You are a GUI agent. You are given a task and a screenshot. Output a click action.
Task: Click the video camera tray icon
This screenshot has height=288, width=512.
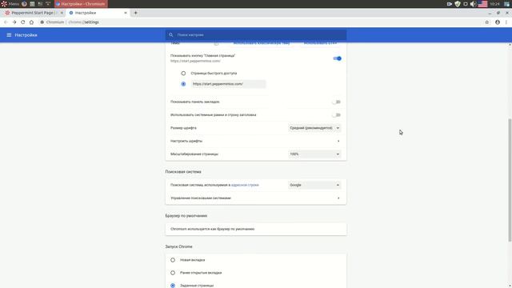pos(450,4)
